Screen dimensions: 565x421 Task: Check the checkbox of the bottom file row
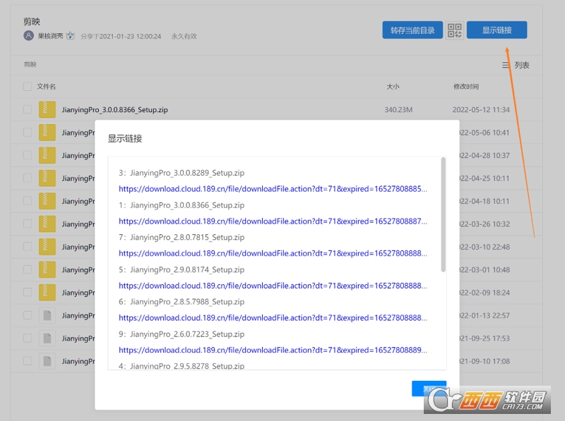27,361
